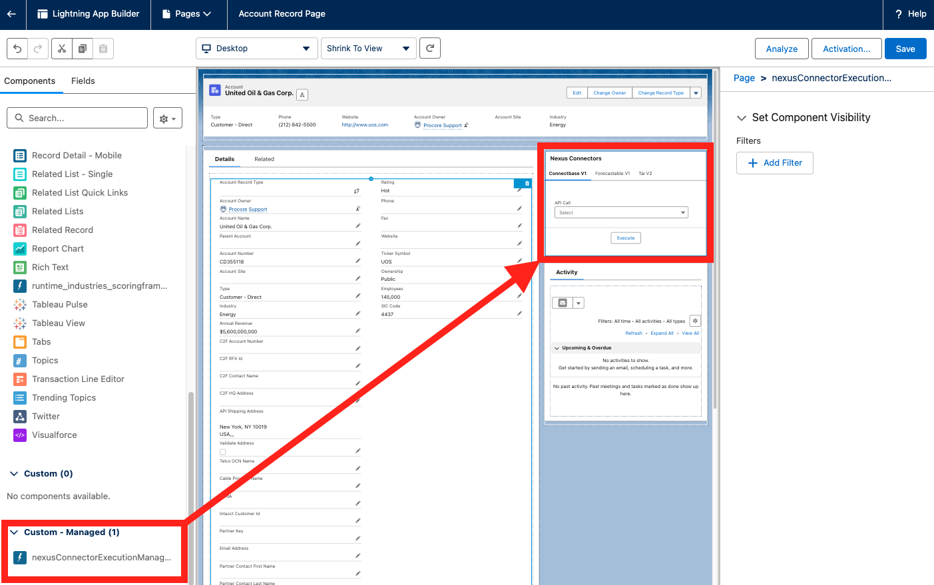Open Help
The height and width of the screenshot is (585, 934).
click(911, 14)
